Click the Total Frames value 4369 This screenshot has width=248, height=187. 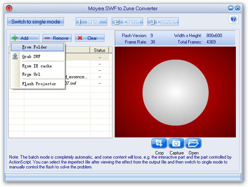coord(211,42)
